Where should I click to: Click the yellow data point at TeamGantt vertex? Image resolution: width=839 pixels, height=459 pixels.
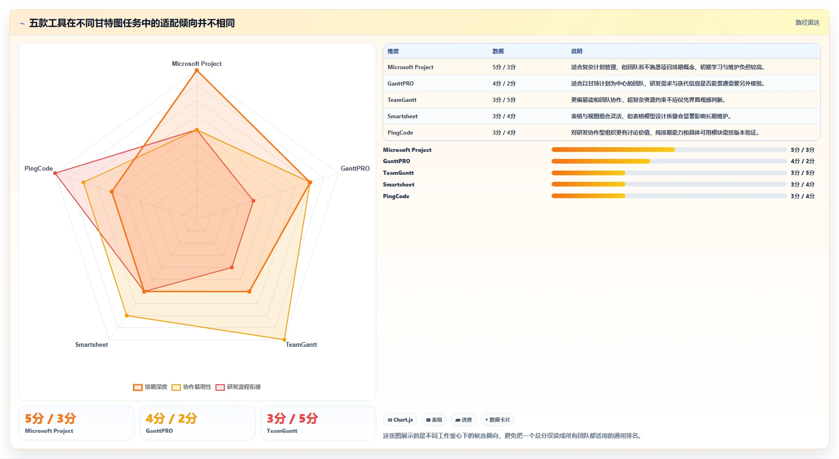284,339
